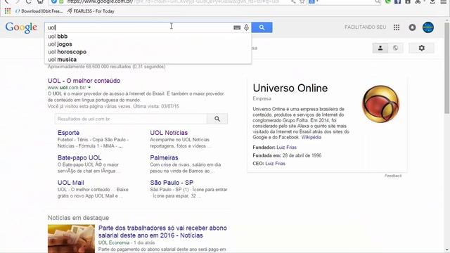Click the browser home icon
The width and height of the screenshot is (450, 253).
(40, 1)
